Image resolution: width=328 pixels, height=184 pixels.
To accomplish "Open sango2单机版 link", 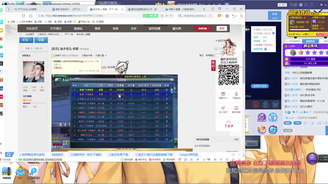I will click(189, 155).
